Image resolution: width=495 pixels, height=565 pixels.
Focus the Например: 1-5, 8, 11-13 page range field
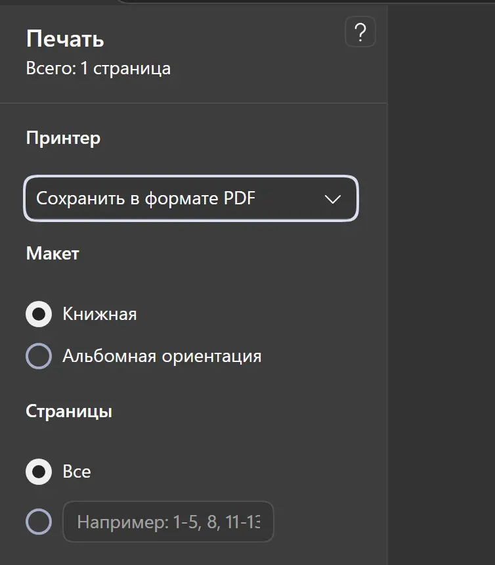[168, 522]
